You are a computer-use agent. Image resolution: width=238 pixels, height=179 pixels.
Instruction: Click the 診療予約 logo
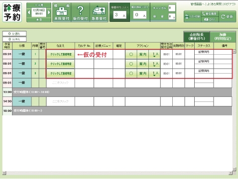pos(12,12)
